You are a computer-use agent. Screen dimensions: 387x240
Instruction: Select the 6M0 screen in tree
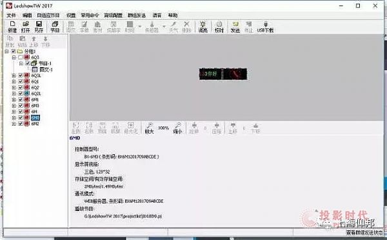pos(35,118)
